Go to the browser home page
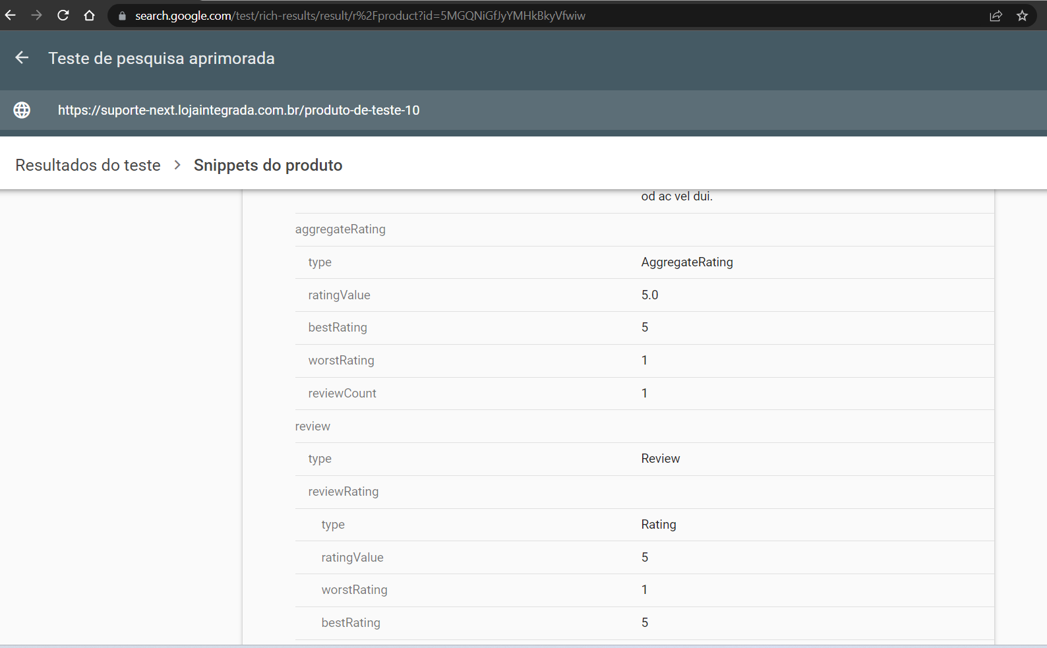 pyautogui.click(x=90, y=15)
